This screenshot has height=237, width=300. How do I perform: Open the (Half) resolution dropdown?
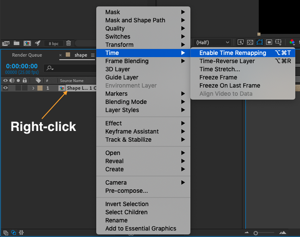coord(213,43)
